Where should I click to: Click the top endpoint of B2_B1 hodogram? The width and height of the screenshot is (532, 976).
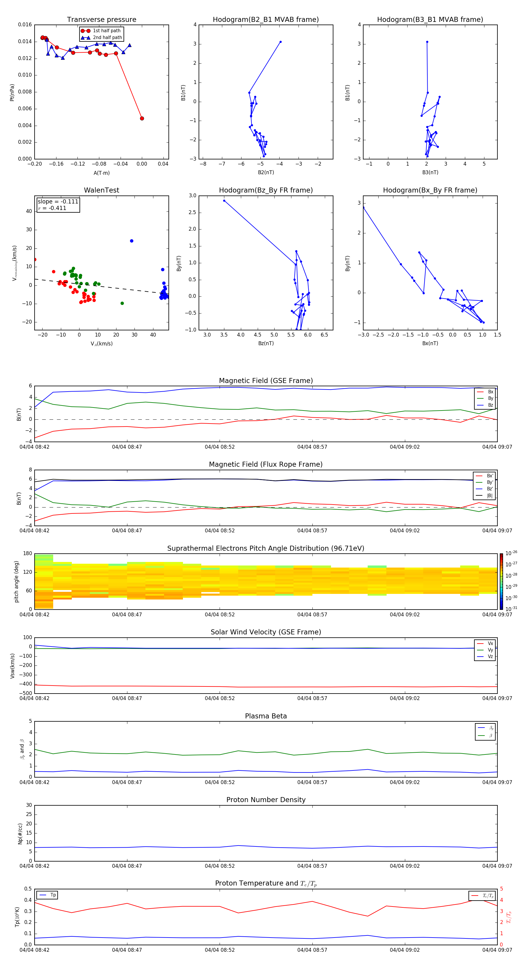click(280, 42)
